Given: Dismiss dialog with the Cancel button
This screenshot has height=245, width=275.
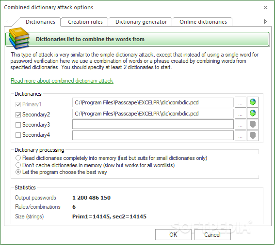Looking at the screenshot, I should click(212, 235).
